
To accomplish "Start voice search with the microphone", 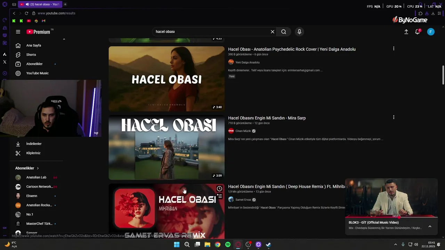I will pos(299,32).
